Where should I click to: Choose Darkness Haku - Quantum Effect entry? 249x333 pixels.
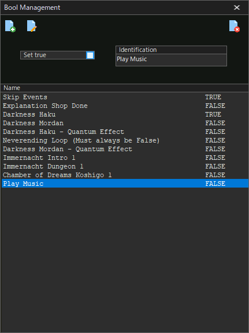tap(125, 132)
